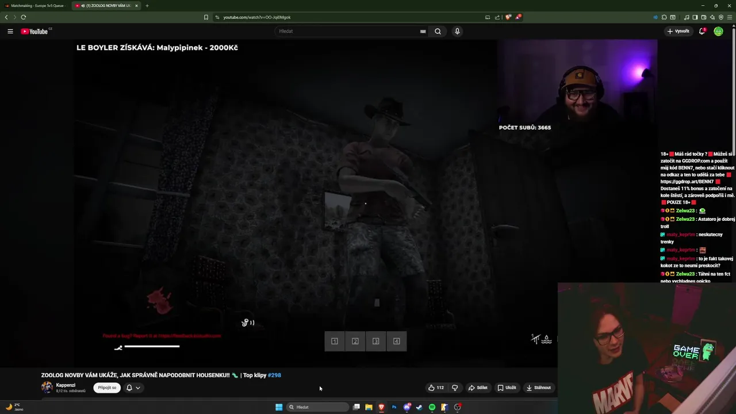
Task: Open a new browser tab with plus
Action: click(x=147, y=6)
